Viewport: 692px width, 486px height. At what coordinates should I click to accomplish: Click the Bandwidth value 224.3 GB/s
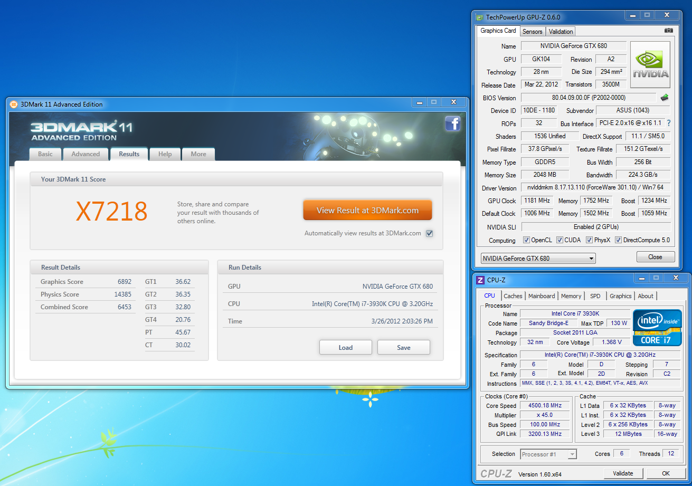click(643, 175)
